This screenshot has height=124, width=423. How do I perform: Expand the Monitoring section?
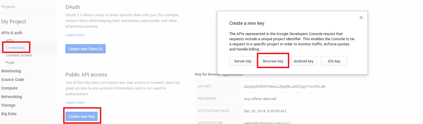point(11,71)
